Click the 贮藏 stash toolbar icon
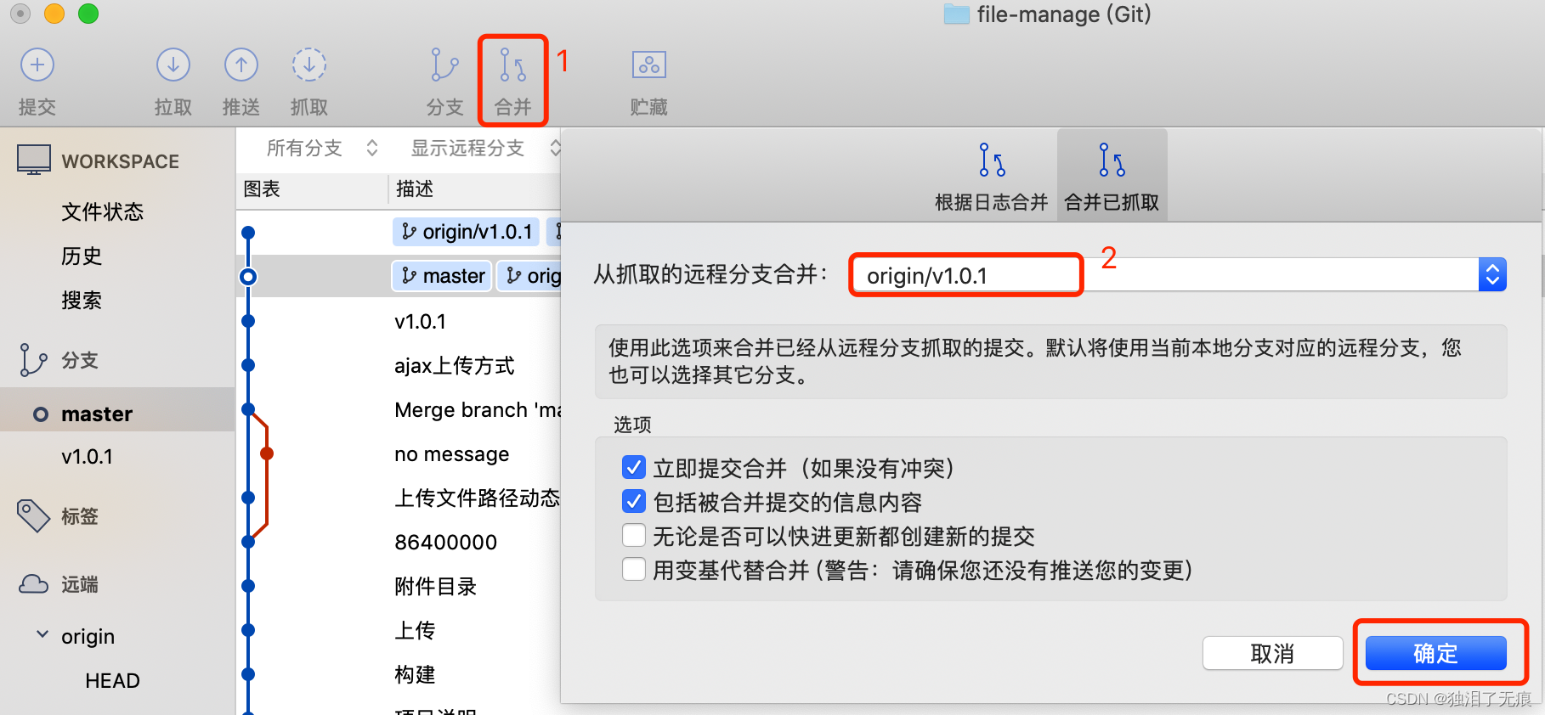 (649, 65)
